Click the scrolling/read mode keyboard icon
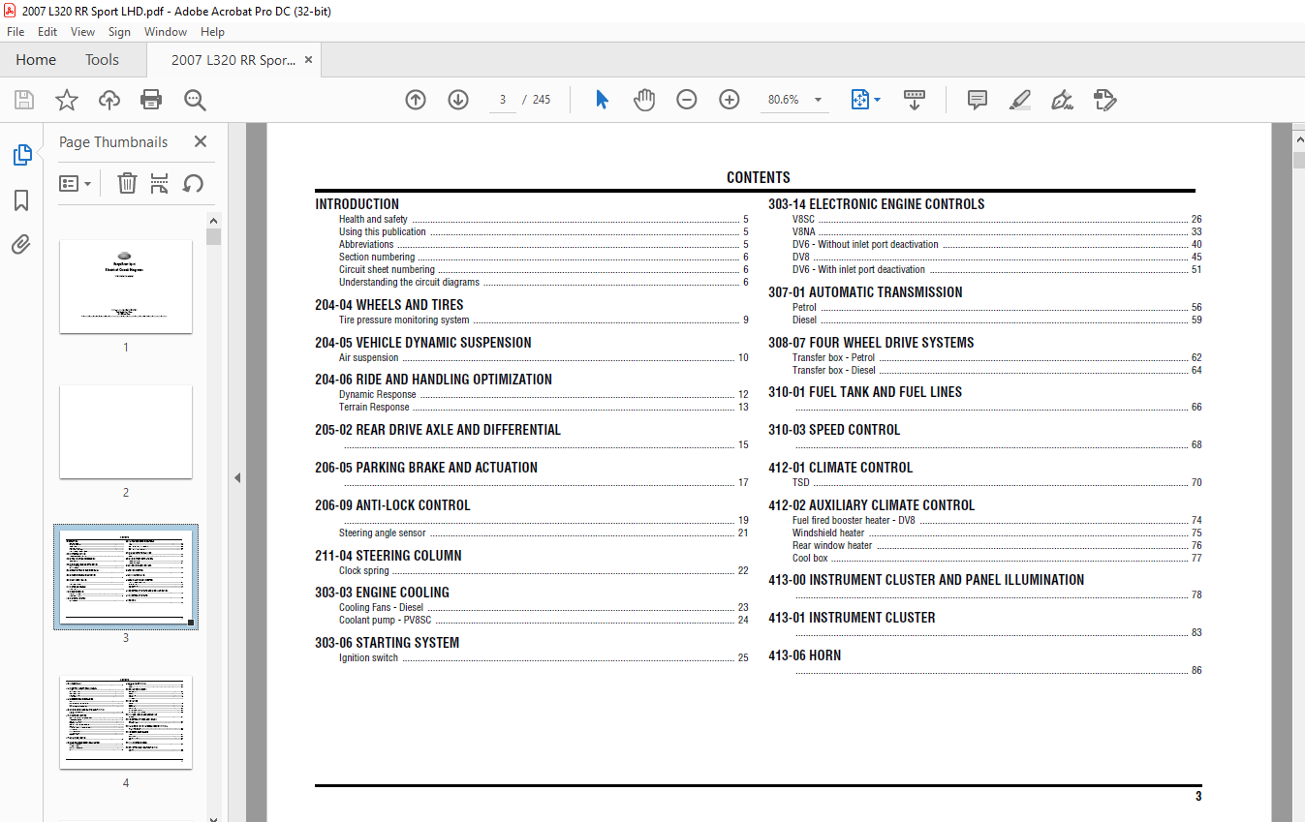1305x822 pixels. (x=915, y=100)
